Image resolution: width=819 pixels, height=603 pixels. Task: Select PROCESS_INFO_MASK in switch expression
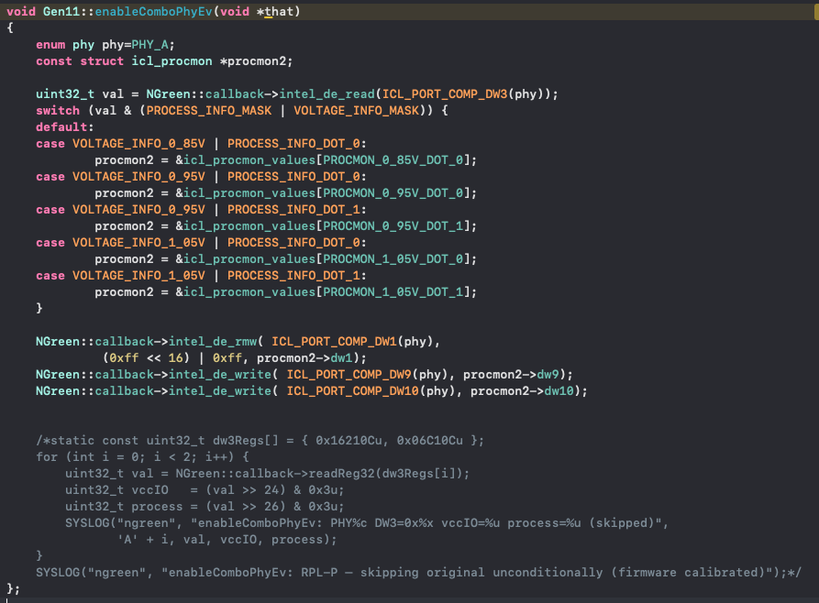209,111
